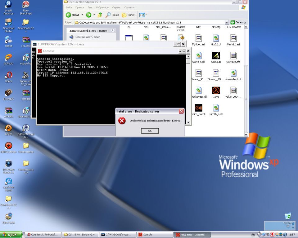The width and height of the screenshot is (298, 238).
Task: Open jetAudio desktop shortcut
Action: coord(8,59)
